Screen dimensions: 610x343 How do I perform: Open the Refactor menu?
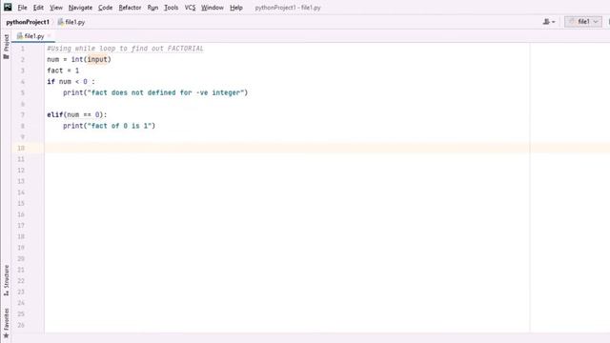130,8
